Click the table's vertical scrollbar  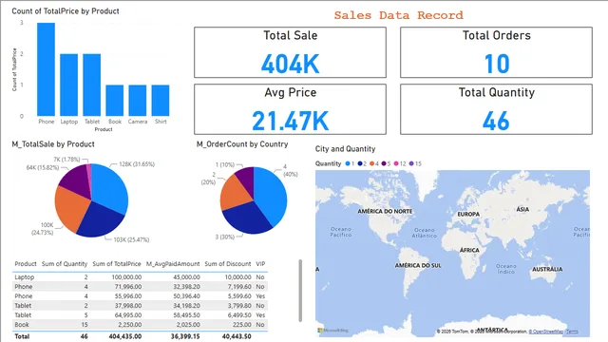point(300,291)
